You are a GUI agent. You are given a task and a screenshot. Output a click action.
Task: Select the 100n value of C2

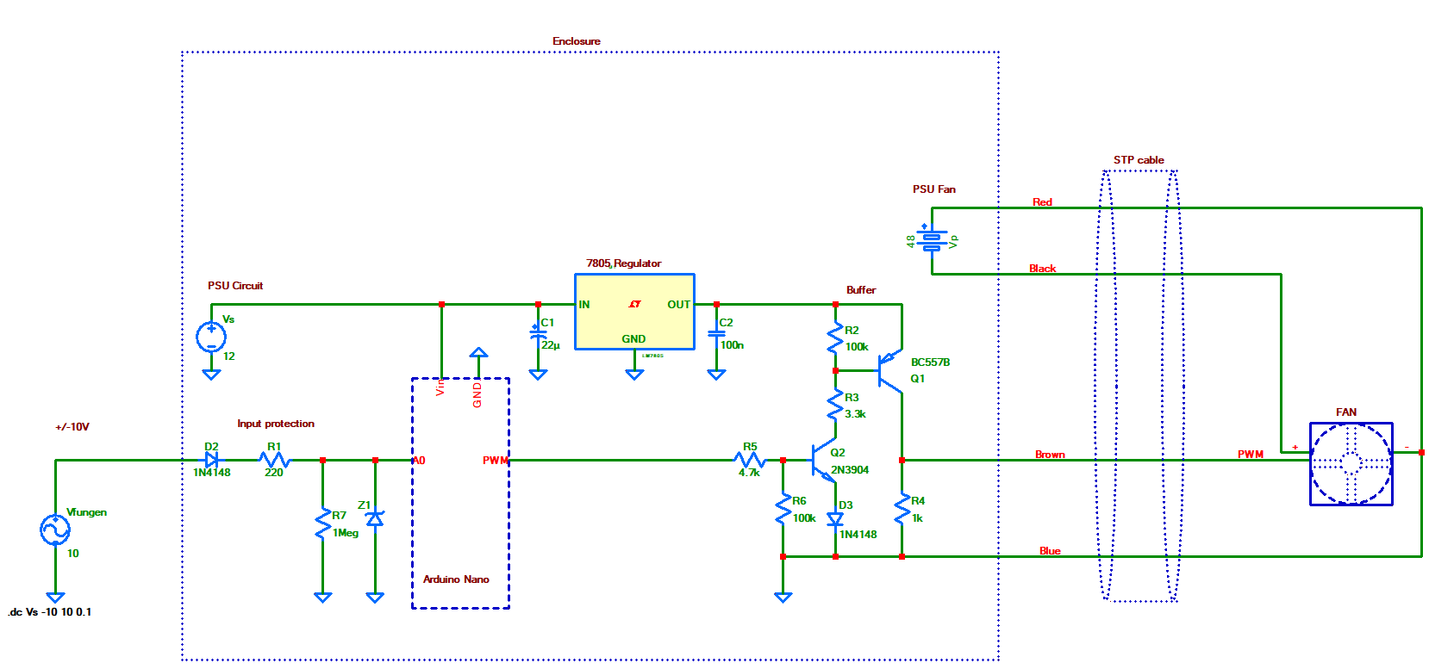[x=732, y=345]
